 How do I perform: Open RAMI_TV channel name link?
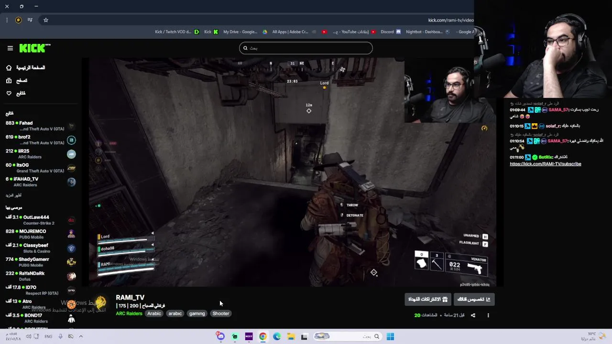(130, 297)
